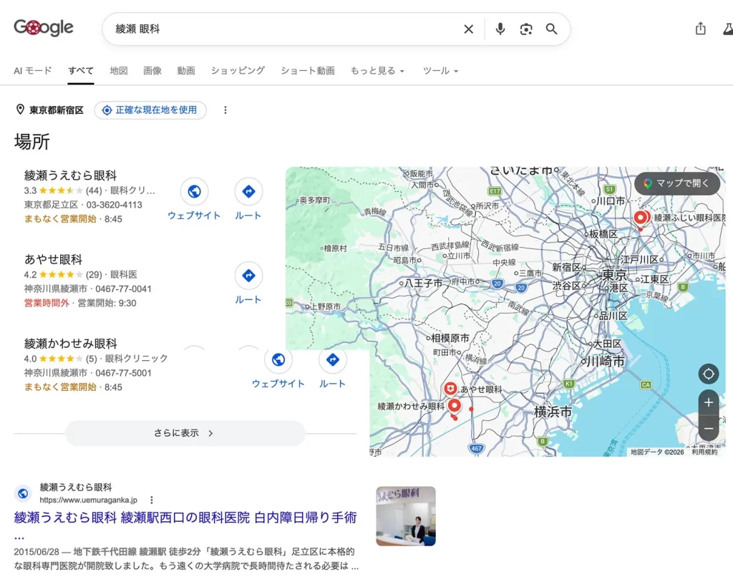The image size is (733, 577).
Task: Click globe favicon of 綾瀬うえむら眼科 result
Action: 23,493
